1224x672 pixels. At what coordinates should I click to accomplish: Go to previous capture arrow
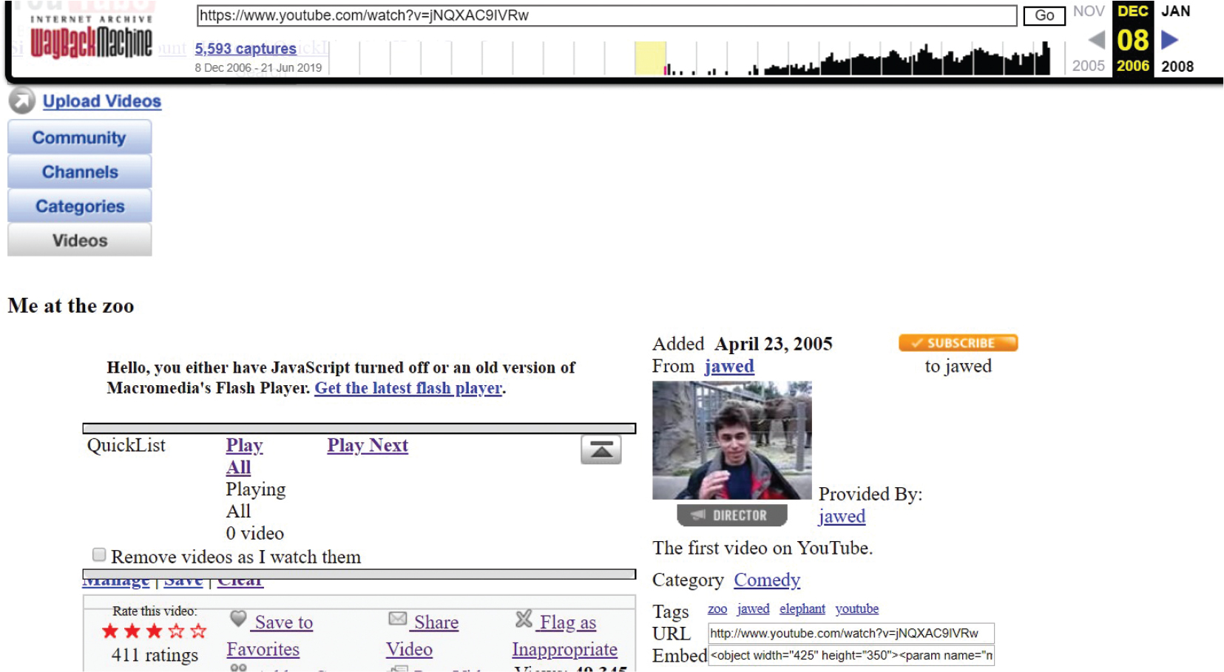click(1096, 40)
